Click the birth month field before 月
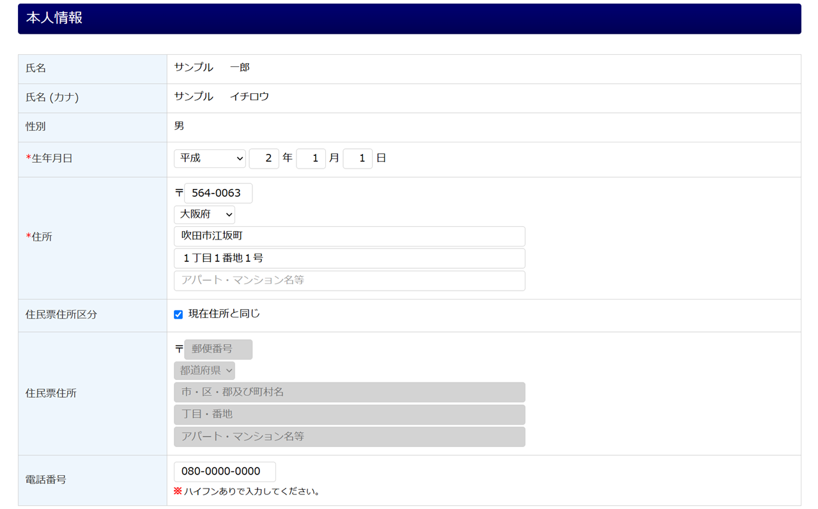The image size is (818, 509). (x=311, y=158)
